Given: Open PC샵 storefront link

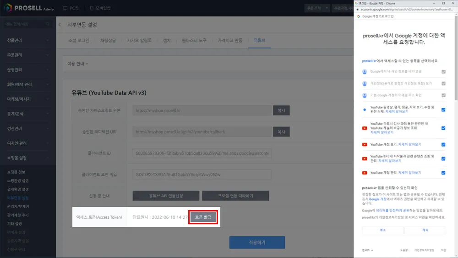Looking at the screenshot, I should tap(71, 8).
